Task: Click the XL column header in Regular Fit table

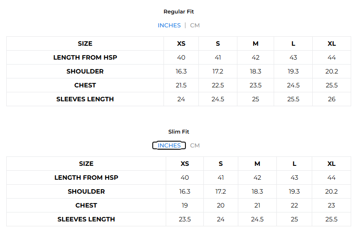Action: (331, 43)
